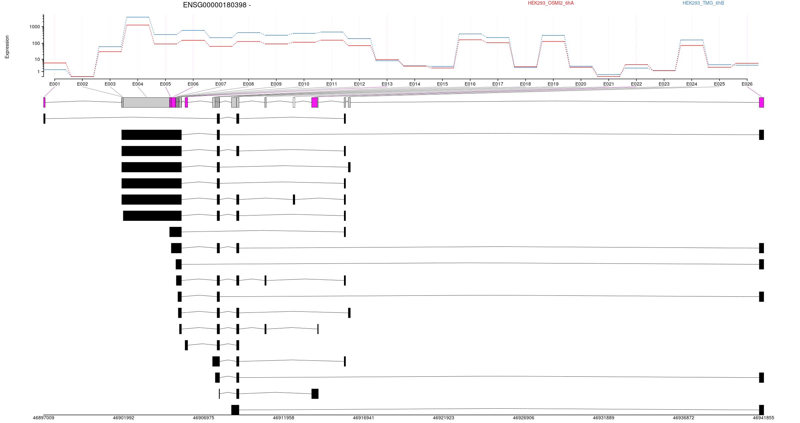
Task: Click exon label E002
Action: [82, 84]
